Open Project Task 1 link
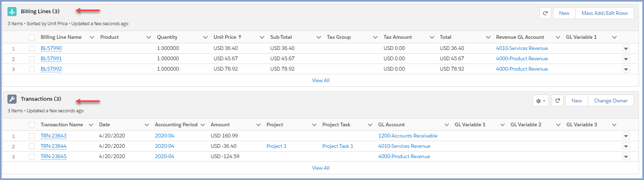 [x=338, y=146]
